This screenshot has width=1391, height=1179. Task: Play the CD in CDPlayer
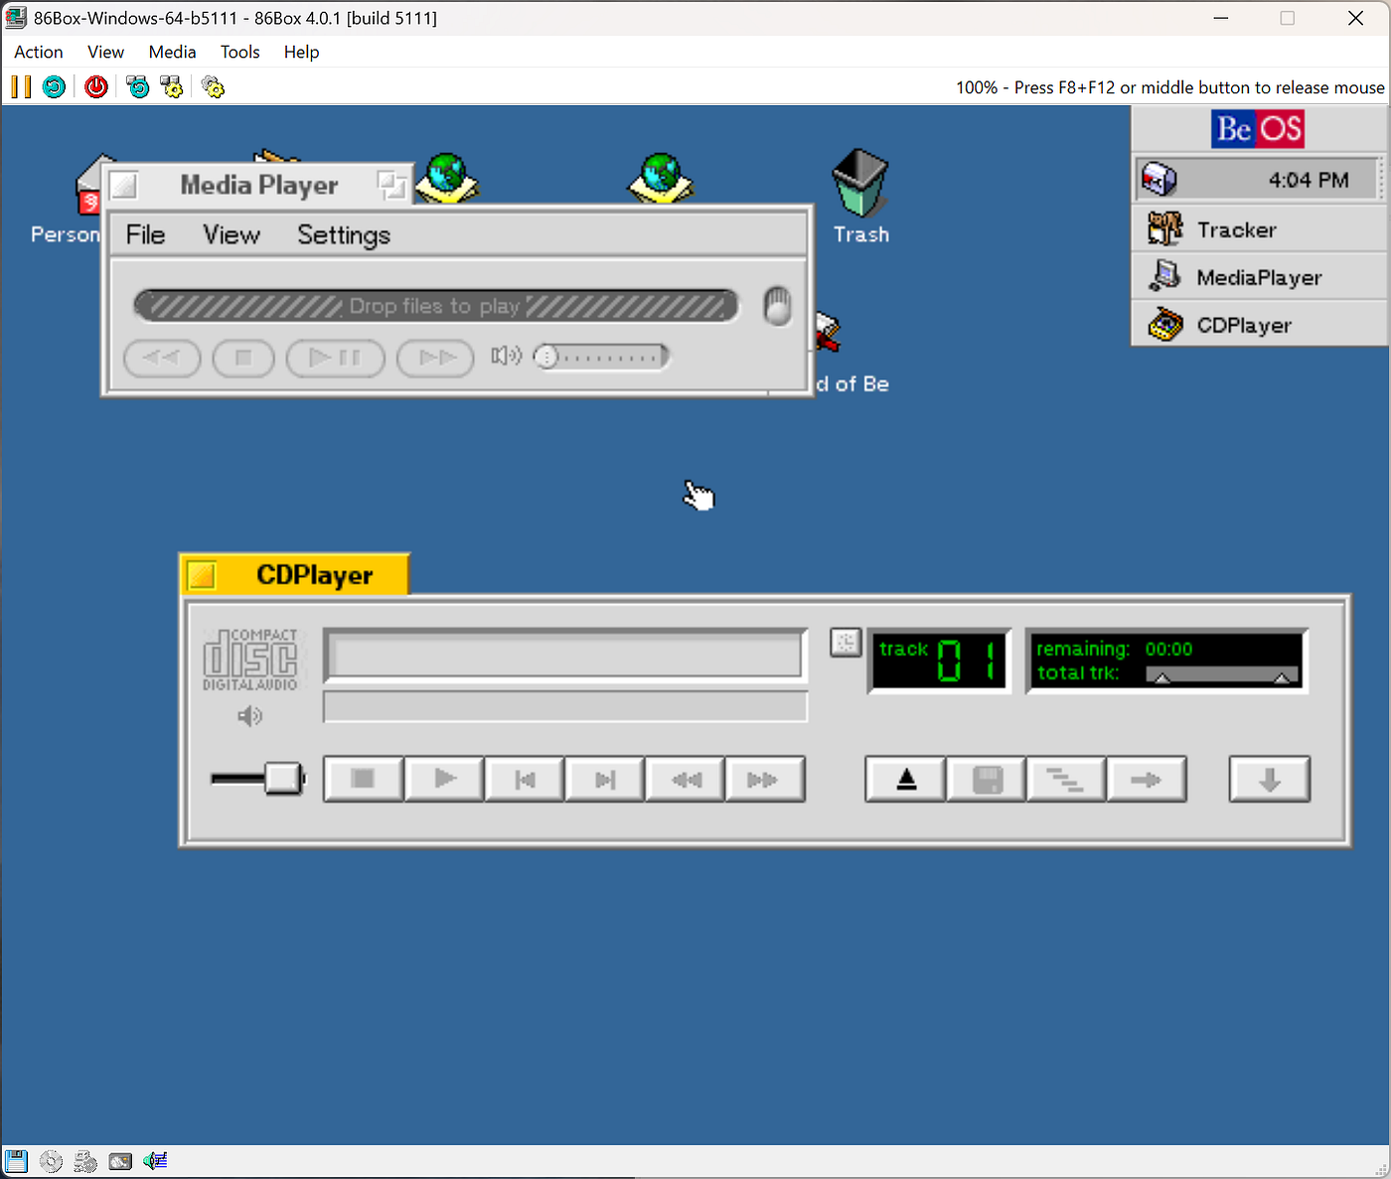tap(445, 779)
